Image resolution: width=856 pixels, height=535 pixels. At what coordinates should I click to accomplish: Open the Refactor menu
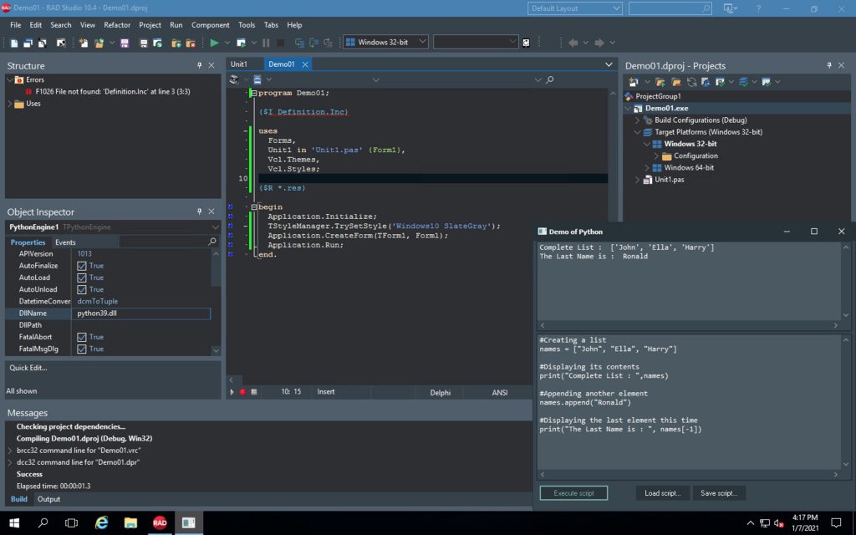tap(117, 25)
